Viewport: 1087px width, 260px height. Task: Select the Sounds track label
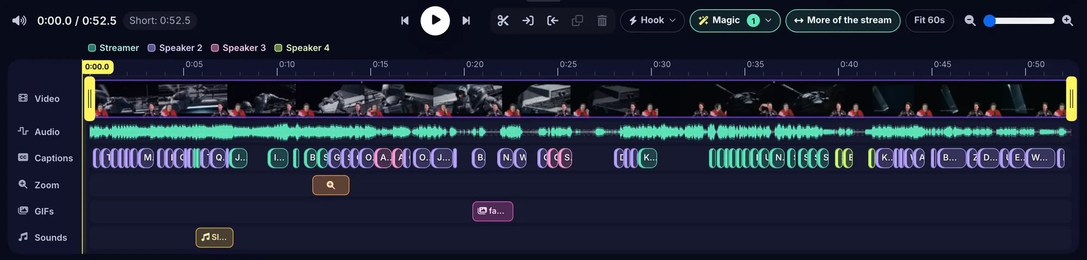51,237
